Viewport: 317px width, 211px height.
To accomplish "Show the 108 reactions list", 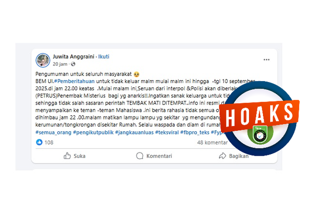I will [49, 143].
